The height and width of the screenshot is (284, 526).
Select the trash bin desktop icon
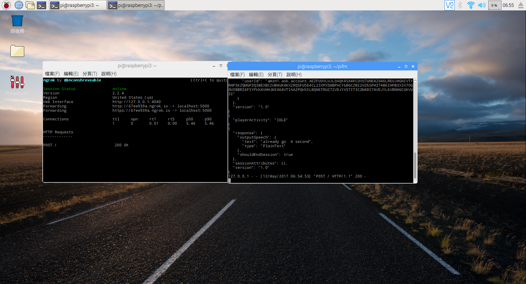[x=17, y=24]
